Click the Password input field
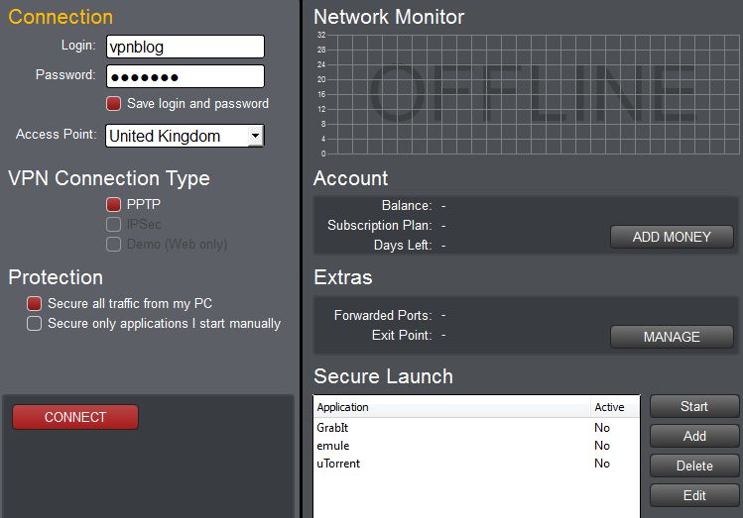This screenshot has width=743, height=518. tap(186, 76)
